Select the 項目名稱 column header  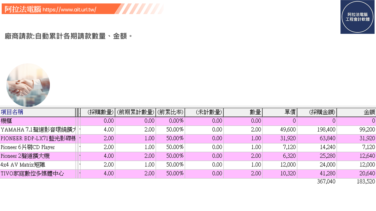click(38, 112)
